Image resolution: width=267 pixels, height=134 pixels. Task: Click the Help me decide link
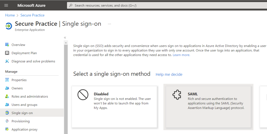click(169, 74)
